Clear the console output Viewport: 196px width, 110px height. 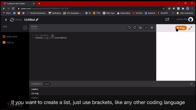(x=47, y=84)
